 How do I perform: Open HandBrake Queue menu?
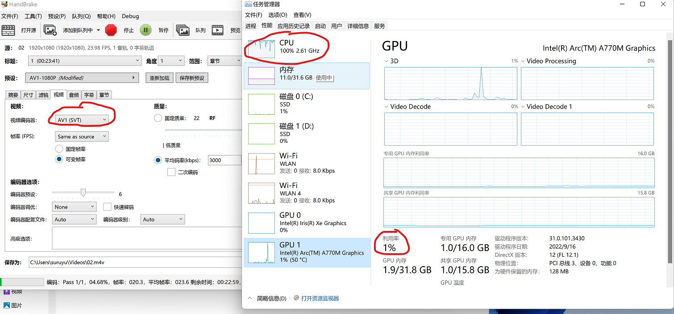pyautogui.click(x=81, y=16)
